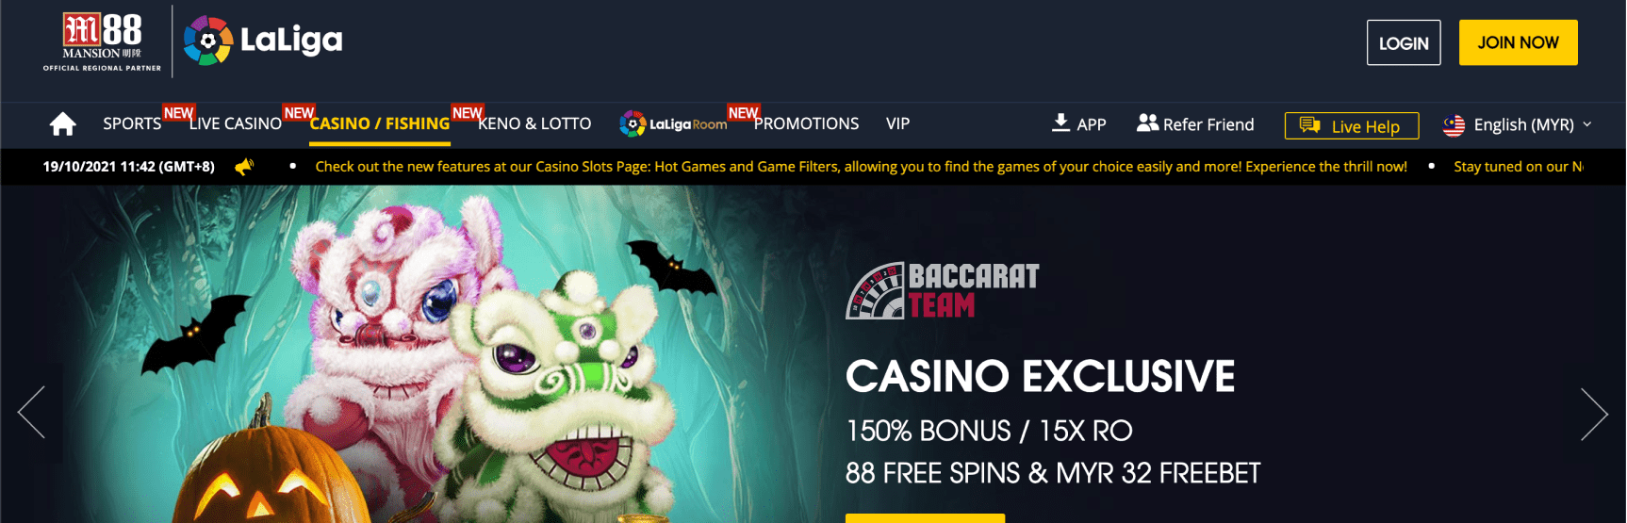This screenshot has width=1627, height=523.
Task: Open the Promotions page
Action: [x=806, y=123]
